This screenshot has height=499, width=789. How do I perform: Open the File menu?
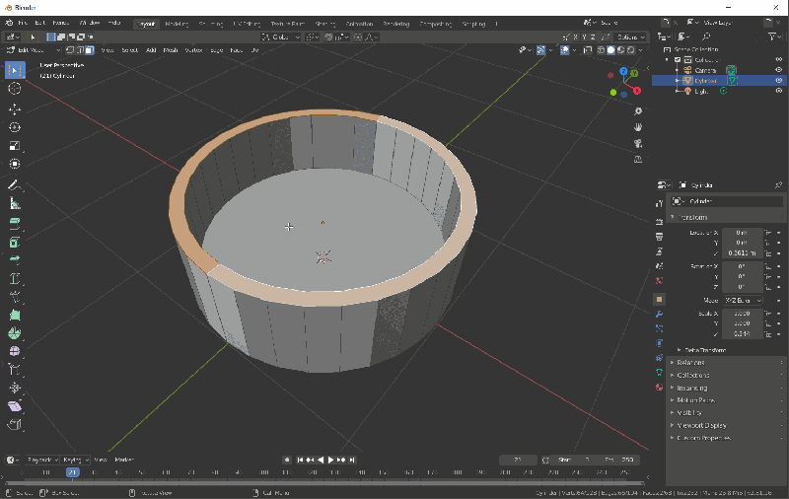pos(23,23)
